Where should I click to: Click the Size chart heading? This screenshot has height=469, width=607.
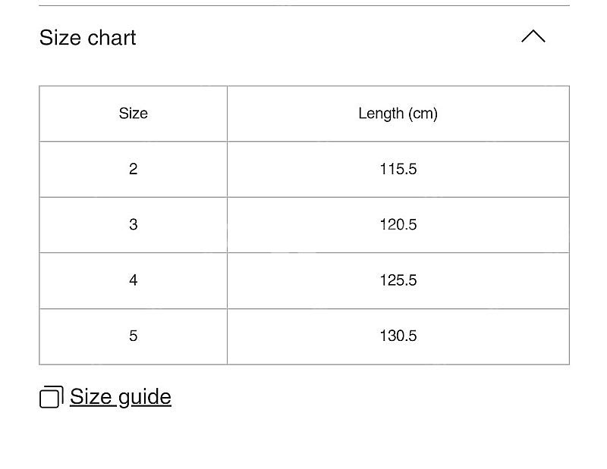click(x=87, y=37)
